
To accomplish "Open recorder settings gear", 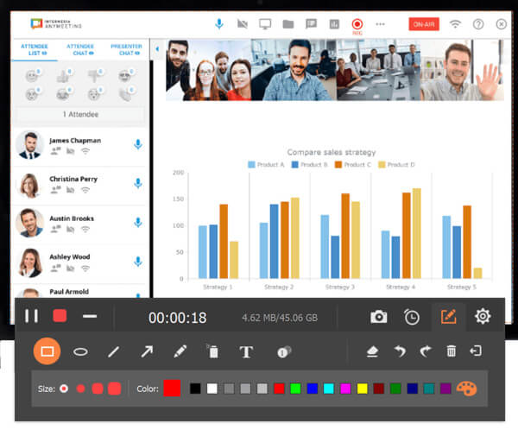I will [x=483, y=317].
